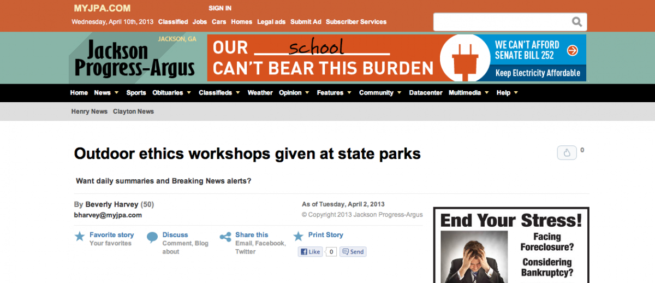Click the Facebook Send button
The width and height of the screenshot is (655, 283).
(x=353, y=252)
